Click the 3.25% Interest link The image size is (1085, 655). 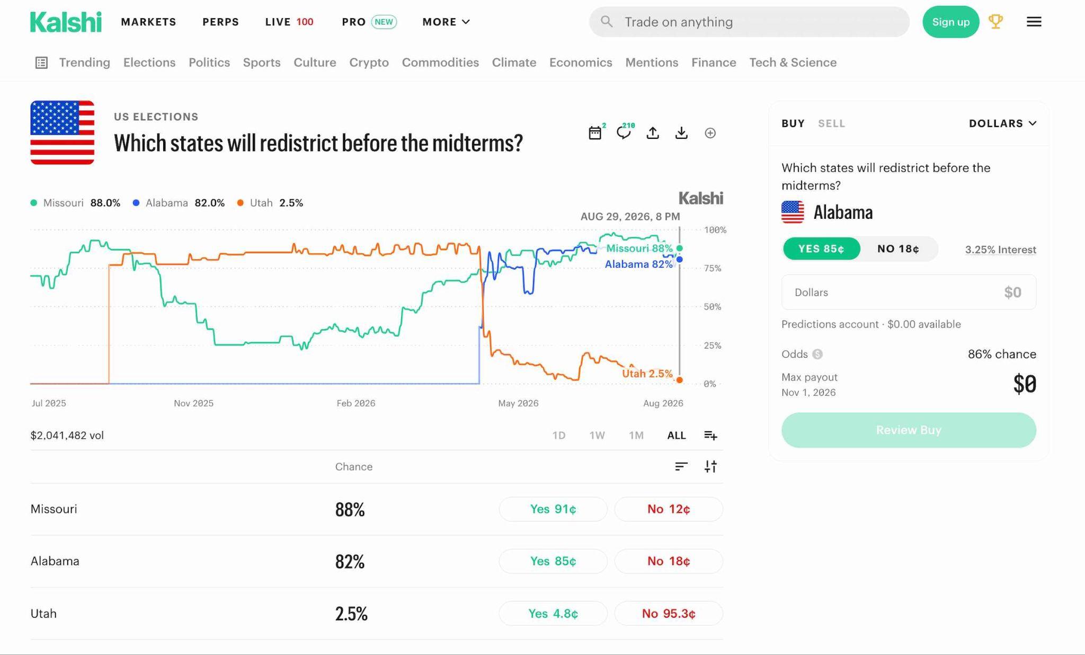point(1000,249)
